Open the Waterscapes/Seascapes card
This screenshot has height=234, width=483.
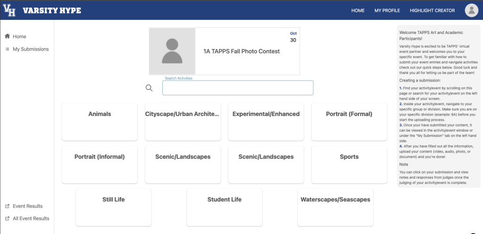(x=335, y=207)
